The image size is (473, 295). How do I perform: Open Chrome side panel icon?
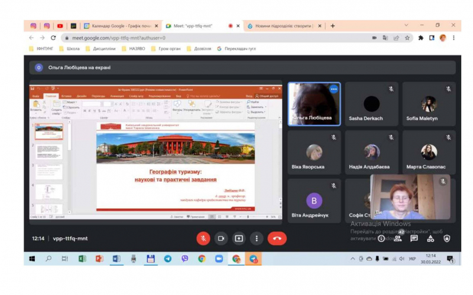click(432, 38)
